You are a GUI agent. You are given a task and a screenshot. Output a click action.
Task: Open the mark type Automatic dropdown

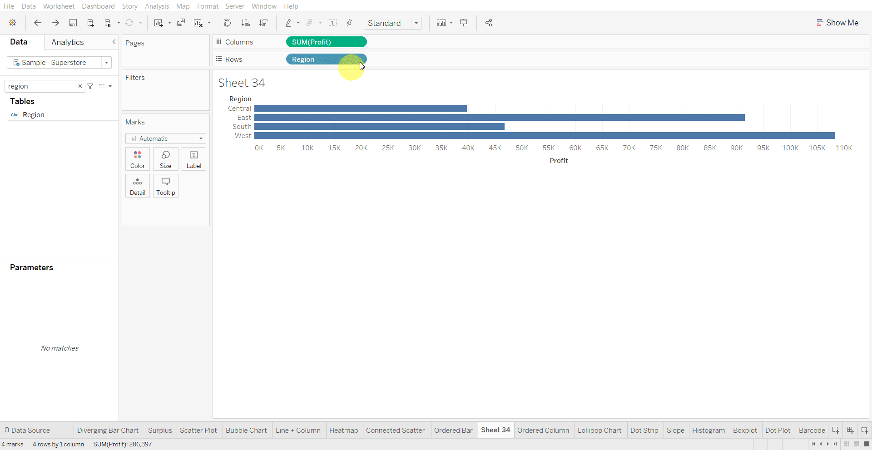click(x=200, y=138)
